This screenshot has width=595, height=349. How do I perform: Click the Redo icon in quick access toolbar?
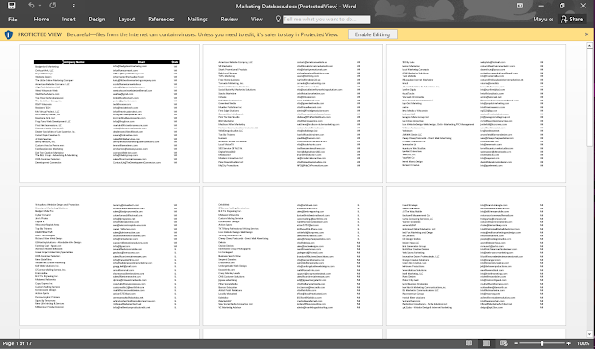click(52, 6)
